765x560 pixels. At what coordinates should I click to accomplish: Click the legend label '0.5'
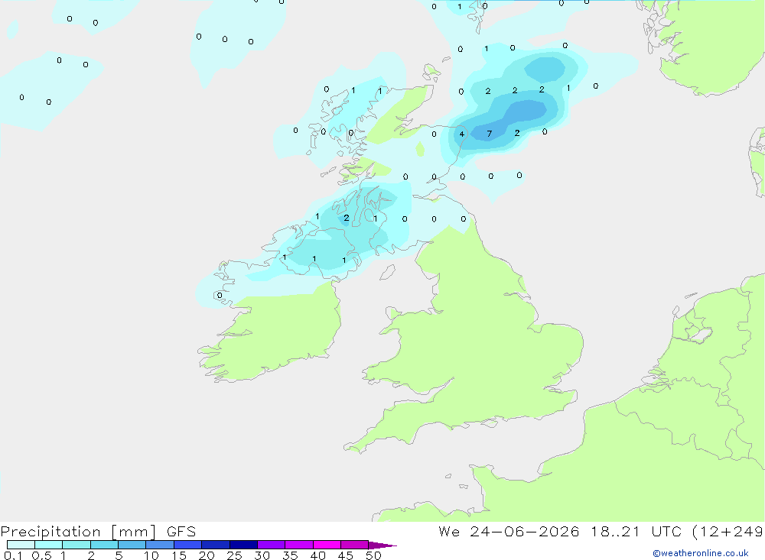(x=41, y=555)
